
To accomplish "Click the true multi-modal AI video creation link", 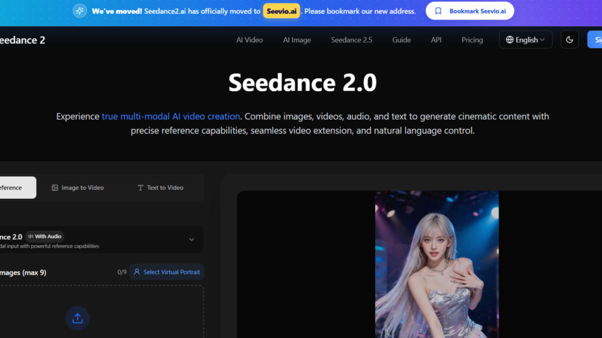I will (171, 116).
